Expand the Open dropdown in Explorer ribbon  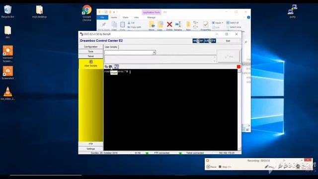click(223, 23)
